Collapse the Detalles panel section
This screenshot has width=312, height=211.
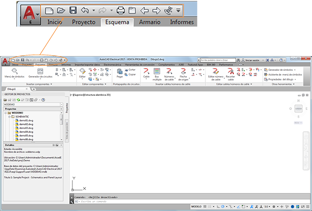tap(61, 145)
